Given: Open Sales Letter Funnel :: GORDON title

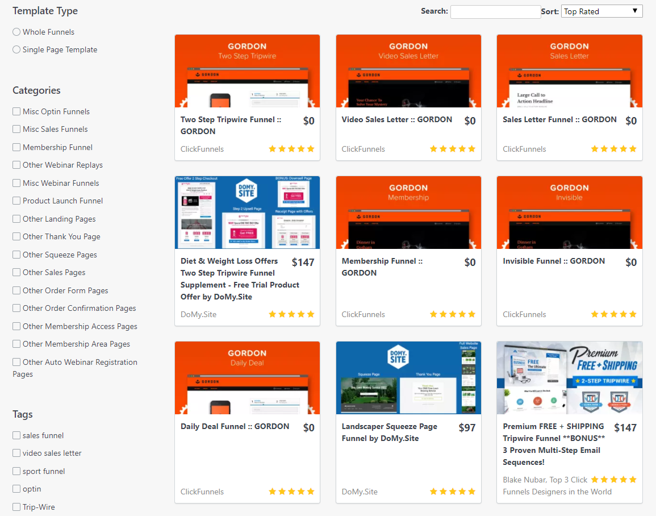Looking at the screenshot, I should tap(560, 119).
